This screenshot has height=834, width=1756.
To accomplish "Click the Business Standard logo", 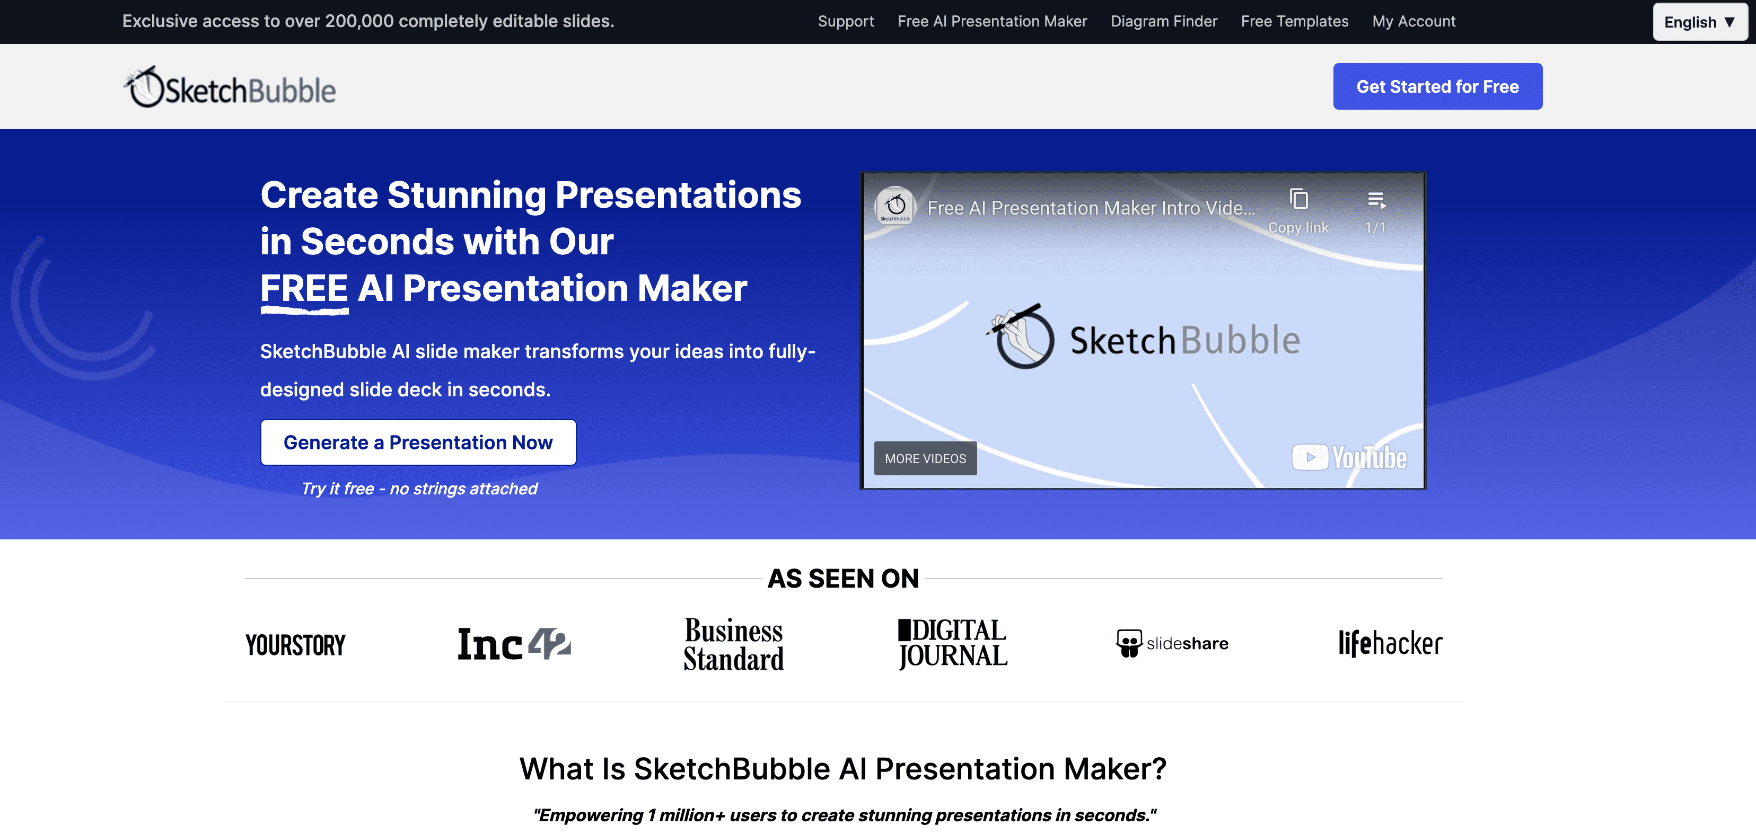I will [733, 645].
